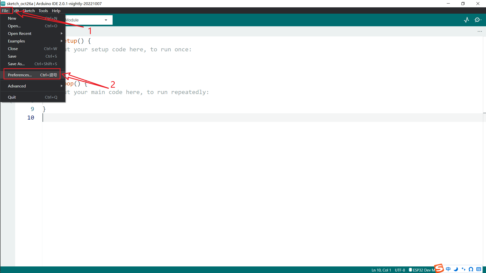Click line number 10 in the gutter

[x=31, y=118]
